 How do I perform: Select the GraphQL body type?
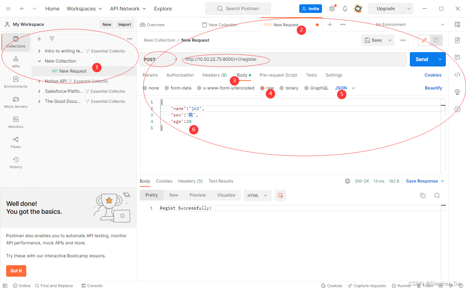pyautogui.click(x=306, y=88)
